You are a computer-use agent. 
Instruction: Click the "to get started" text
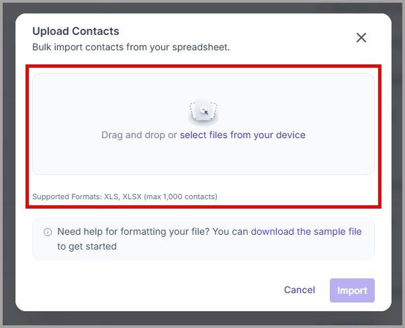[87, 246]
